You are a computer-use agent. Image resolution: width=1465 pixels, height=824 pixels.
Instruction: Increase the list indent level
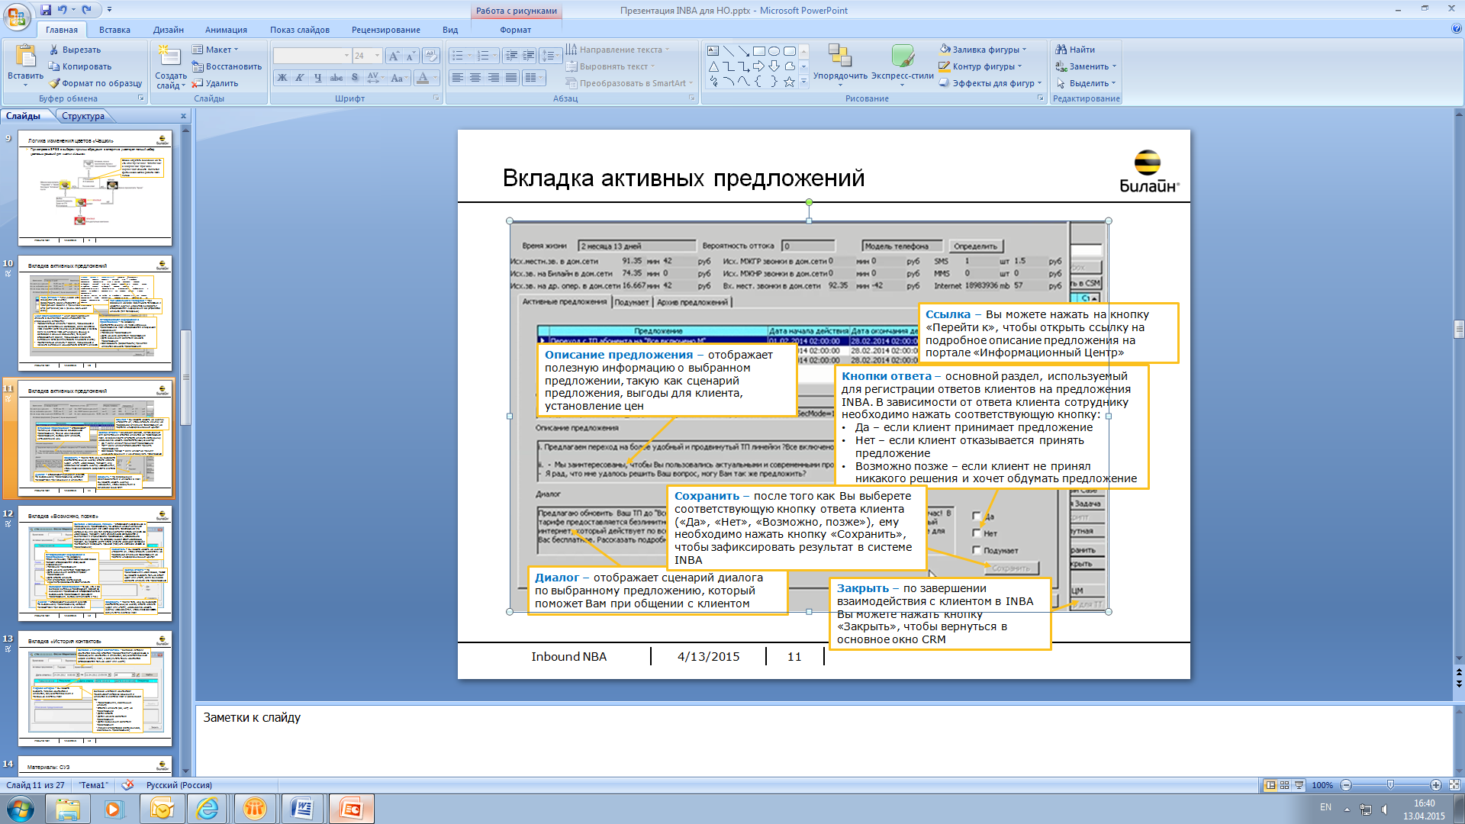pos(528,56)
